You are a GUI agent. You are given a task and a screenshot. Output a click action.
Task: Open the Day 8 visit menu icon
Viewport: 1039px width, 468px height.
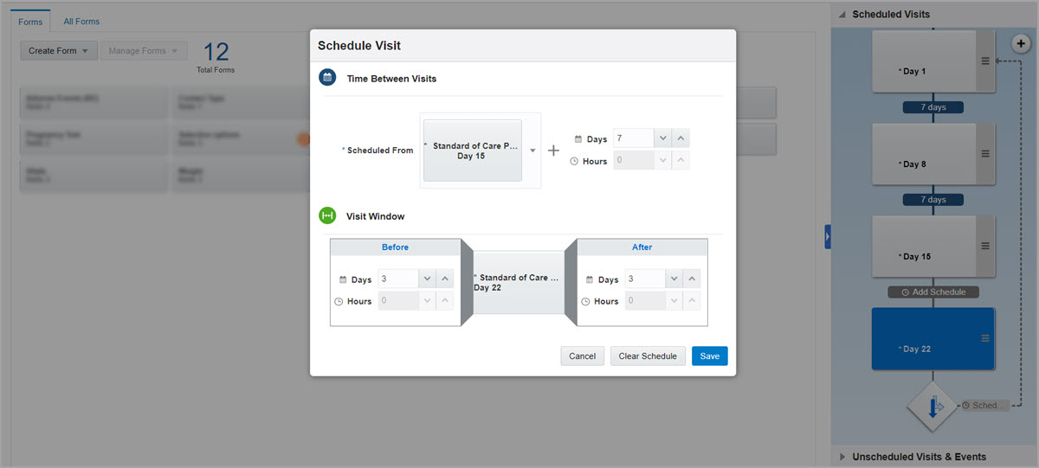click(x=984, y=153)
